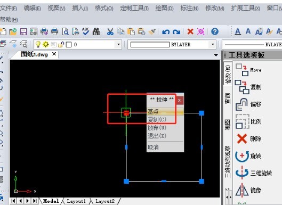This screenshot has width=282, height=205.
Task: Open Help with the blue question mark
Action: tap(215, 31)
